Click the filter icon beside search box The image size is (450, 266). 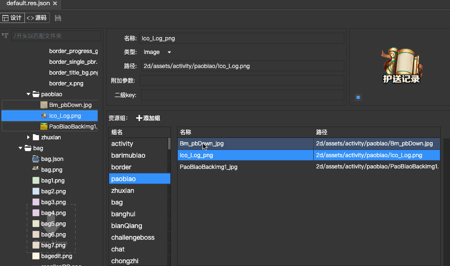click(5, 36)
